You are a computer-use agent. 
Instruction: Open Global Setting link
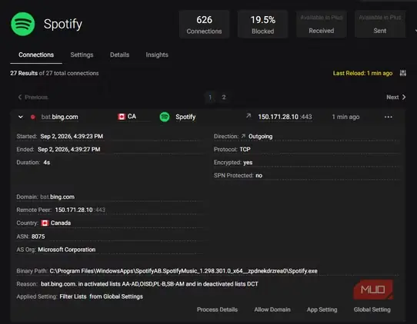tap(372, 309)
